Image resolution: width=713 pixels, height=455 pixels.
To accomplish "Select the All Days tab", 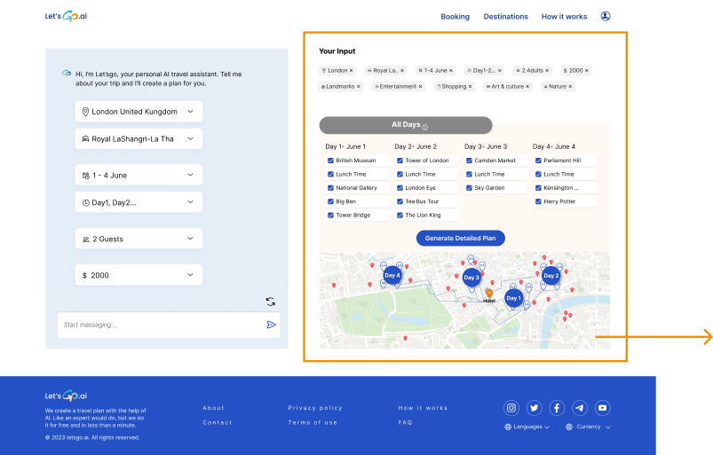I will click(x=406, y=125).
